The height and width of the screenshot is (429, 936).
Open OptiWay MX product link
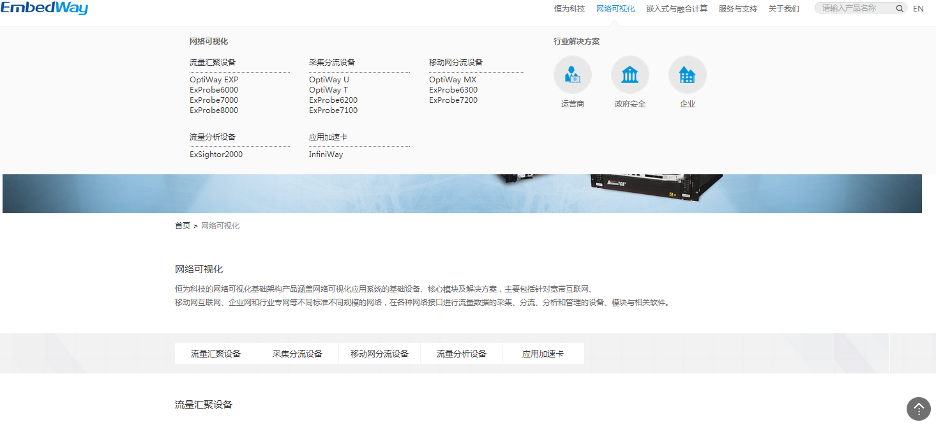coord(453,80)
